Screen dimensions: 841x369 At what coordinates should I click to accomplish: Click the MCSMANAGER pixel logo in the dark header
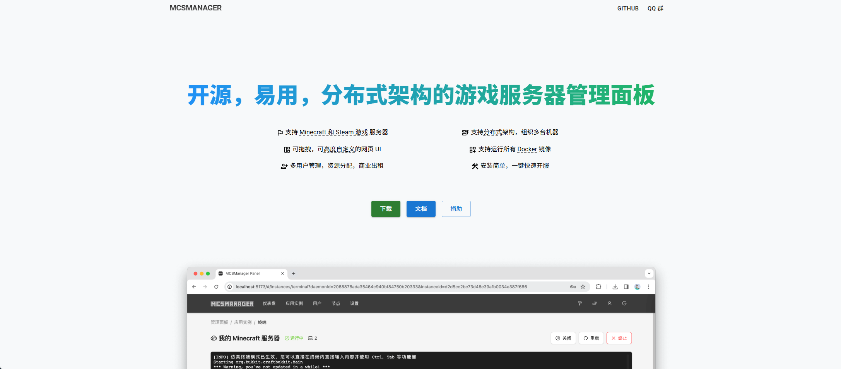[x=232, y=304]
